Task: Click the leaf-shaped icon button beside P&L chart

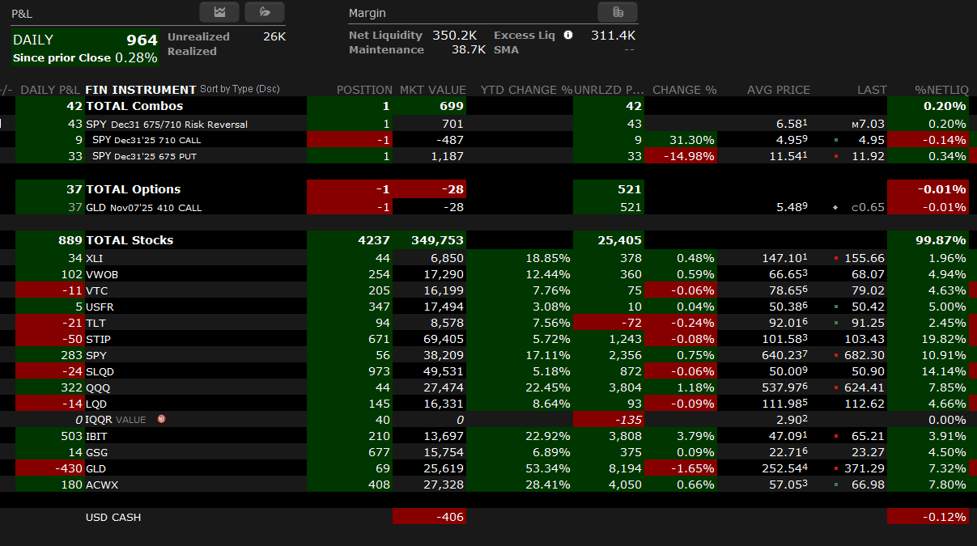Action: 265,12
